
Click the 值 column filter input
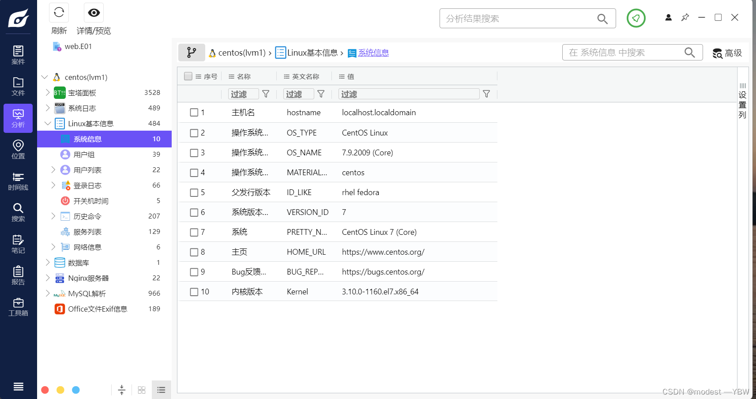tap(409, 94)
